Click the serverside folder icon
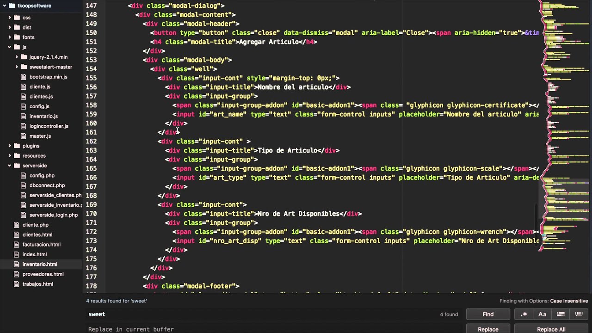Viewport: 592px width, 333px height. pyautogui.click(x=17, y=166)
